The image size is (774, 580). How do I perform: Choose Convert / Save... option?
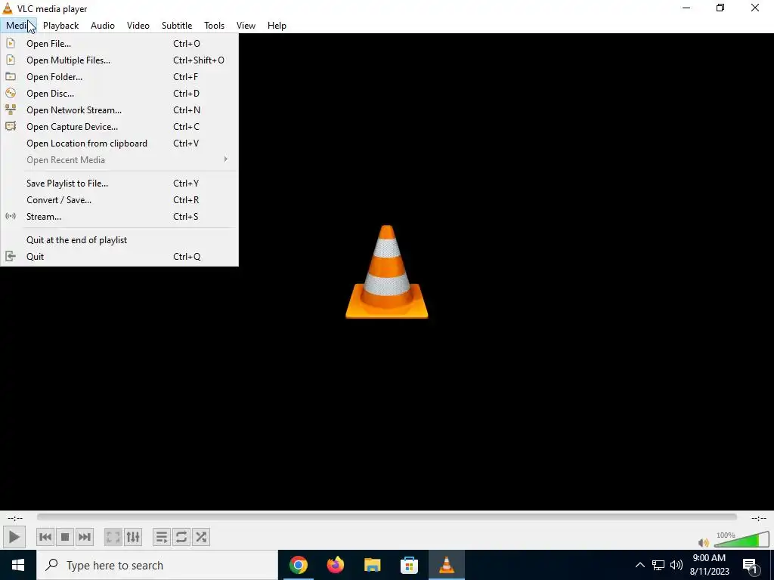[119, 200]
